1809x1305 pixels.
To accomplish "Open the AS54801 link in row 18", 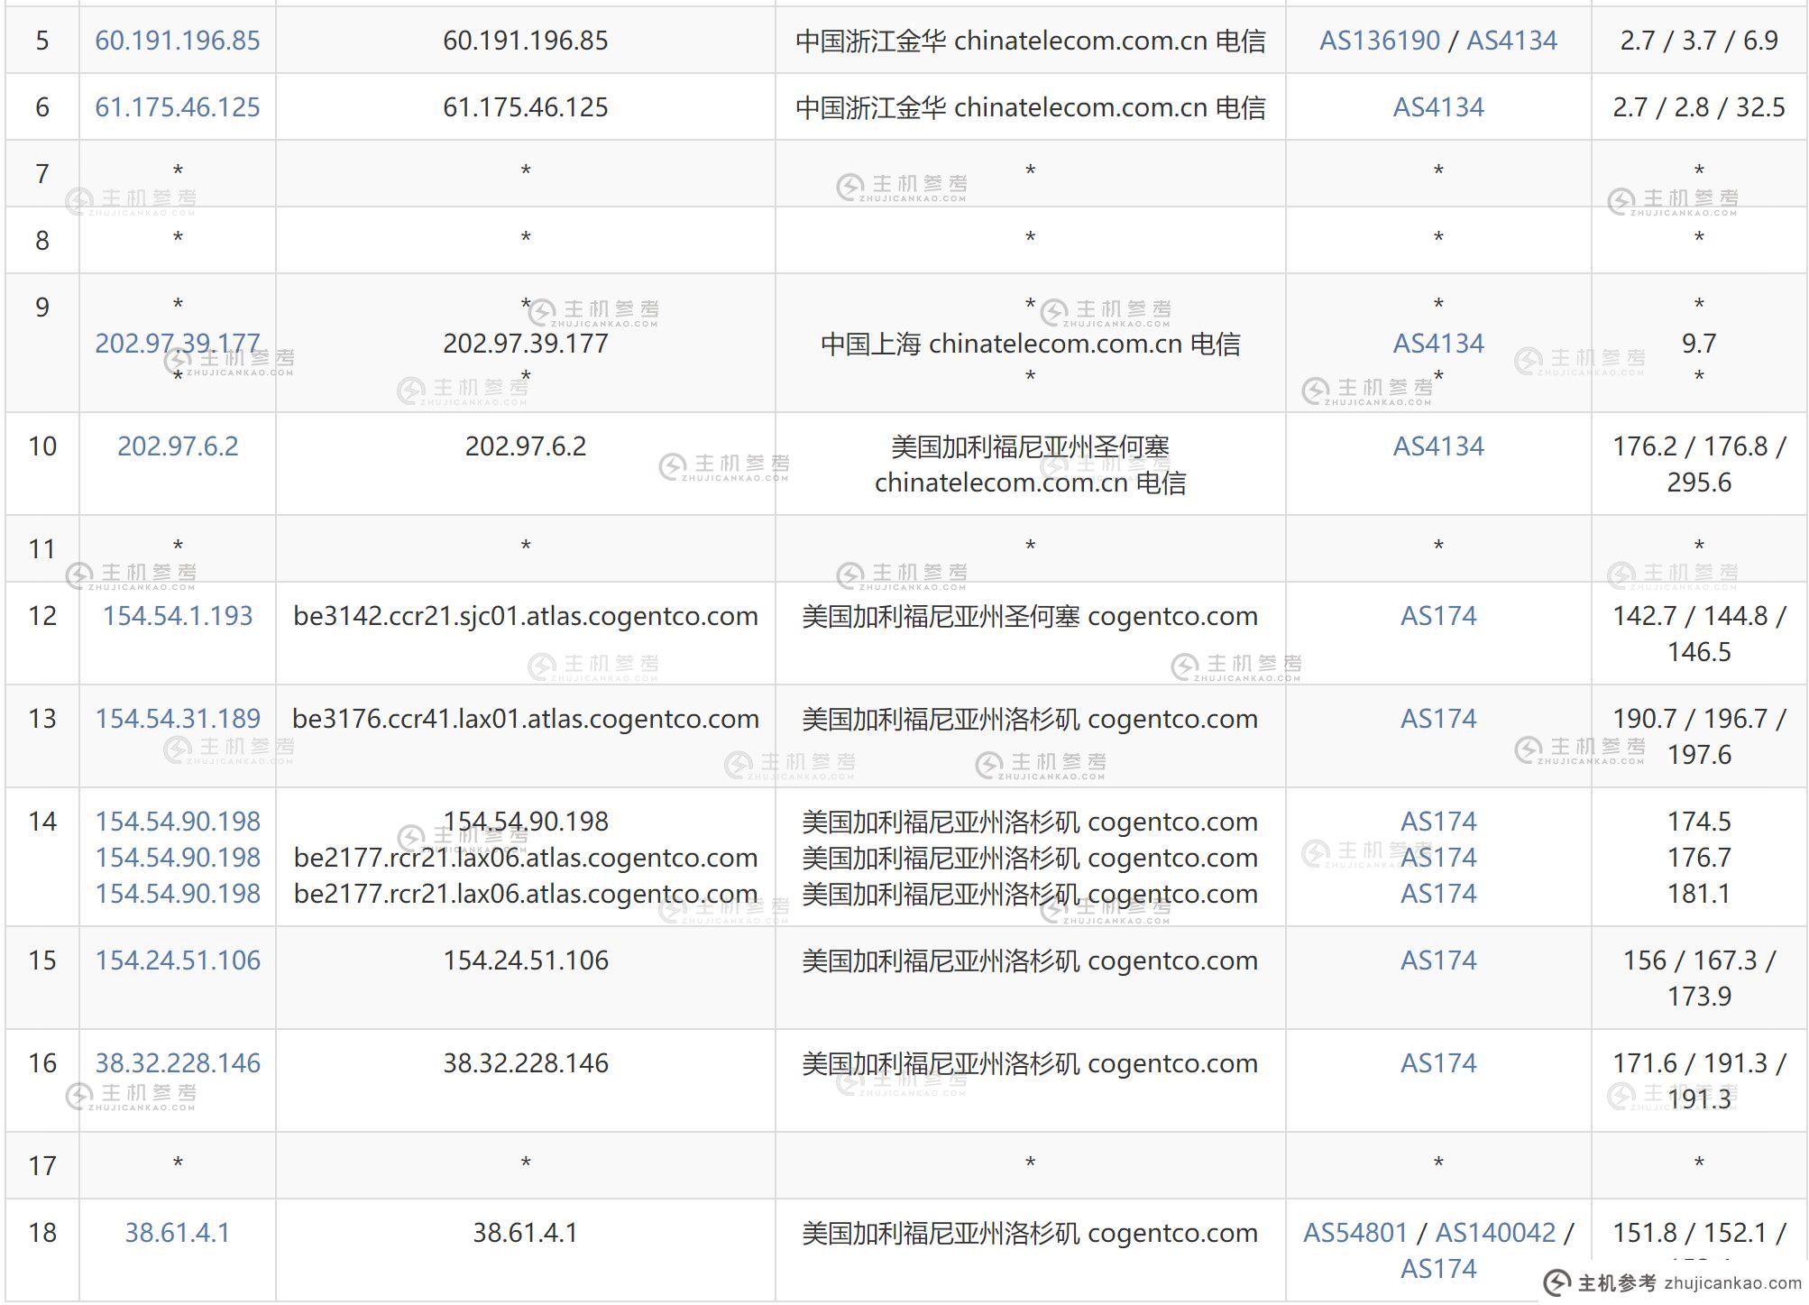I will [x=1355, y=1233].
